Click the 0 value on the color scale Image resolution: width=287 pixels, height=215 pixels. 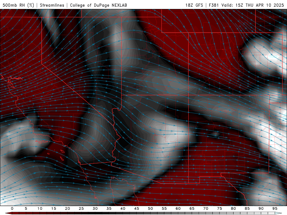(x=12, y=209)
